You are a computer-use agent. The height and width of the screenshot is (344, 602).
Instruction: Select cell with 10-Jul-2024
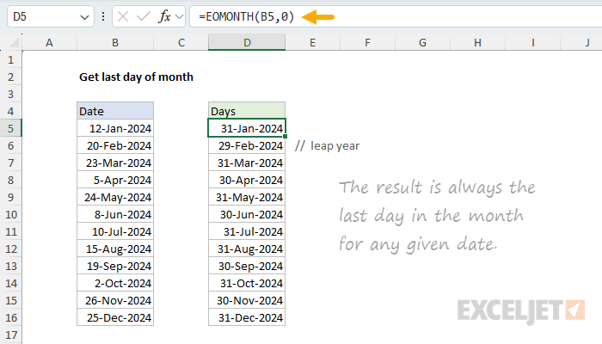[115, 231]
